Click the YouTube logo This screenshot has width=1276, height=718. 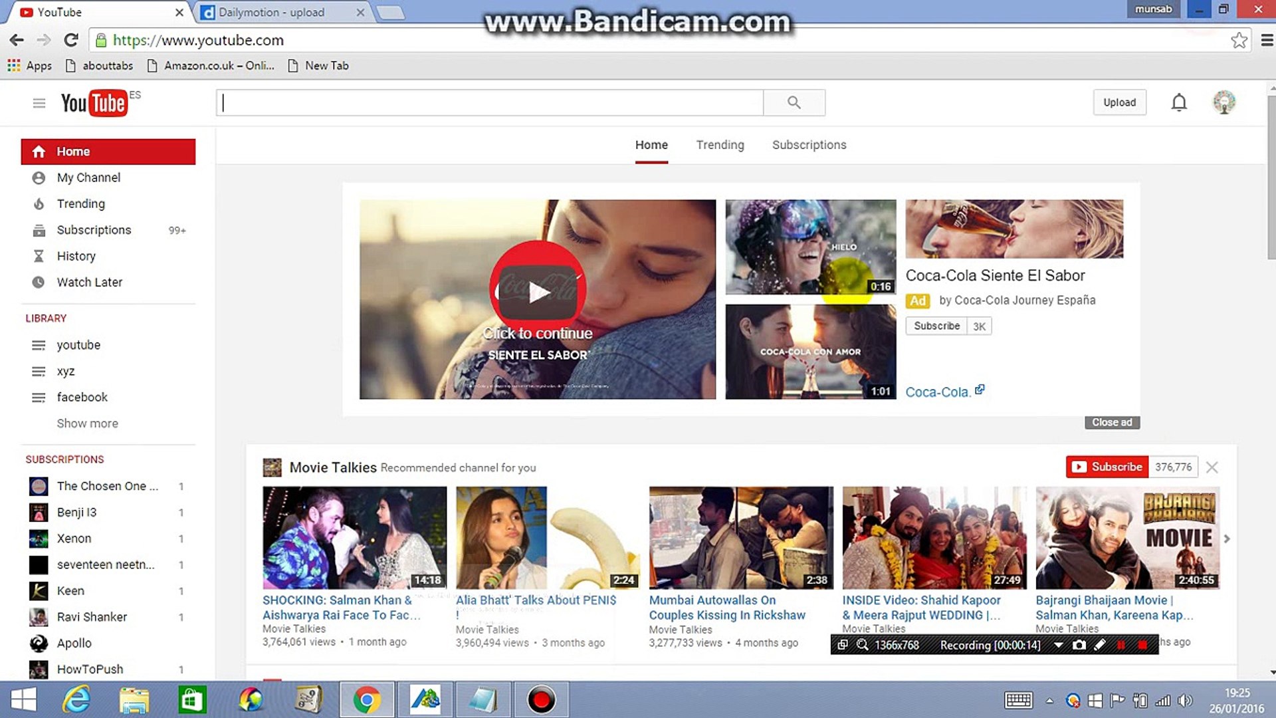(x=94, y=103)
